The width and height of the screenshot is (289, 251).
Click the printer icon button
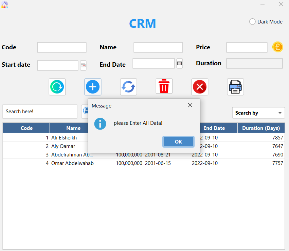click(235, 87)
